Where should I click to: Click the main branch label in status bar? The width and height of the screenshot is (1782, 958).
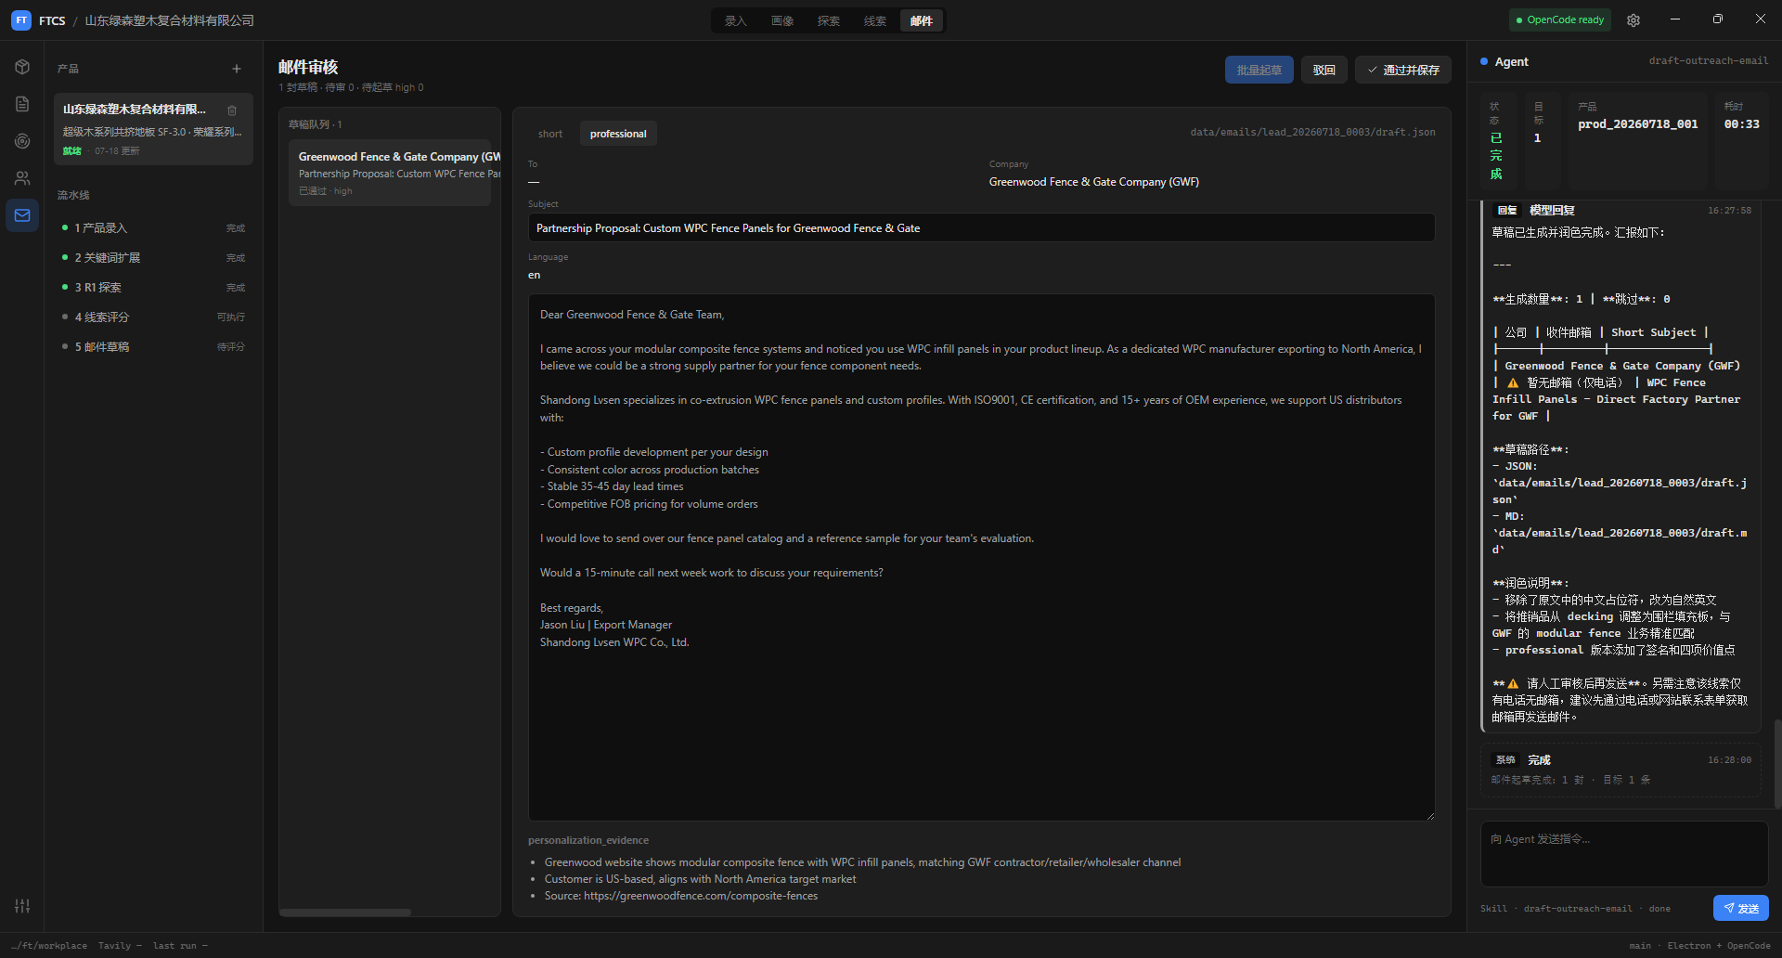coord(1640,946)
